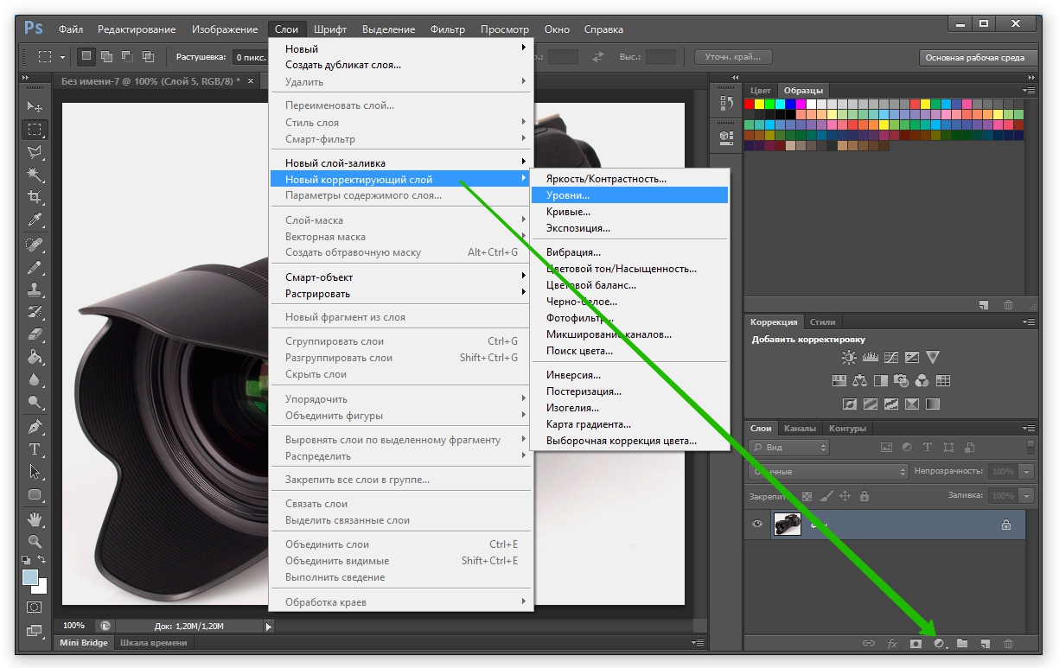Enable Intersect with selection mode
Image resolution: width=1059 pixels, height=668 pixels.
point(148,57)
